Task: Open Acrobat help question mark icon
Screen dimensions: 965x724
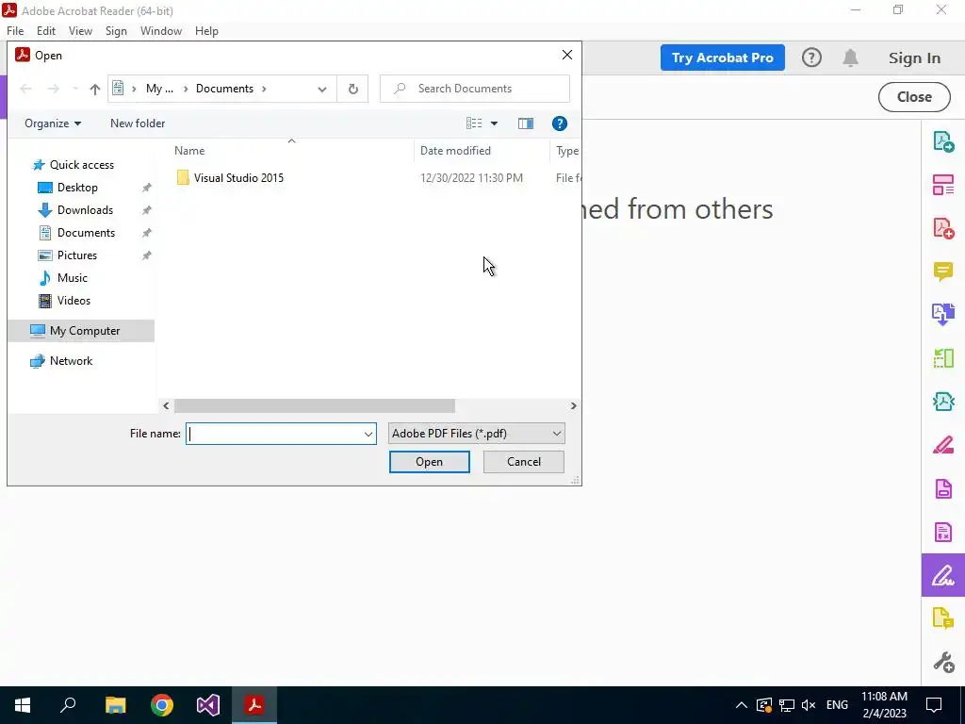Action: pos(811,58)
